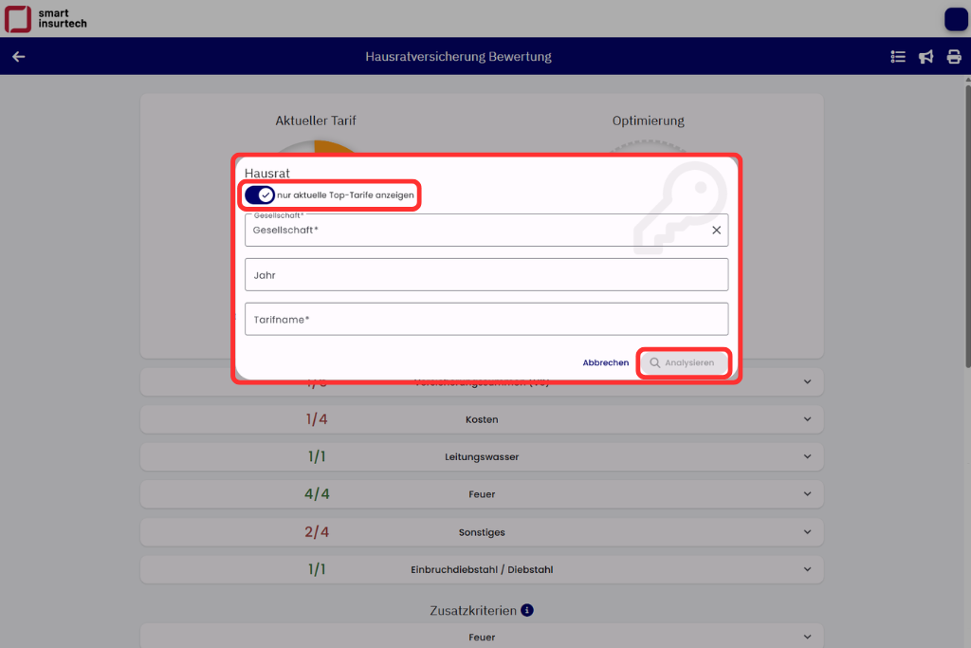Expand the Einbruchdiebstahl / Diebstahl section
This screenshot has width=971, height=648.
point(807,570)
